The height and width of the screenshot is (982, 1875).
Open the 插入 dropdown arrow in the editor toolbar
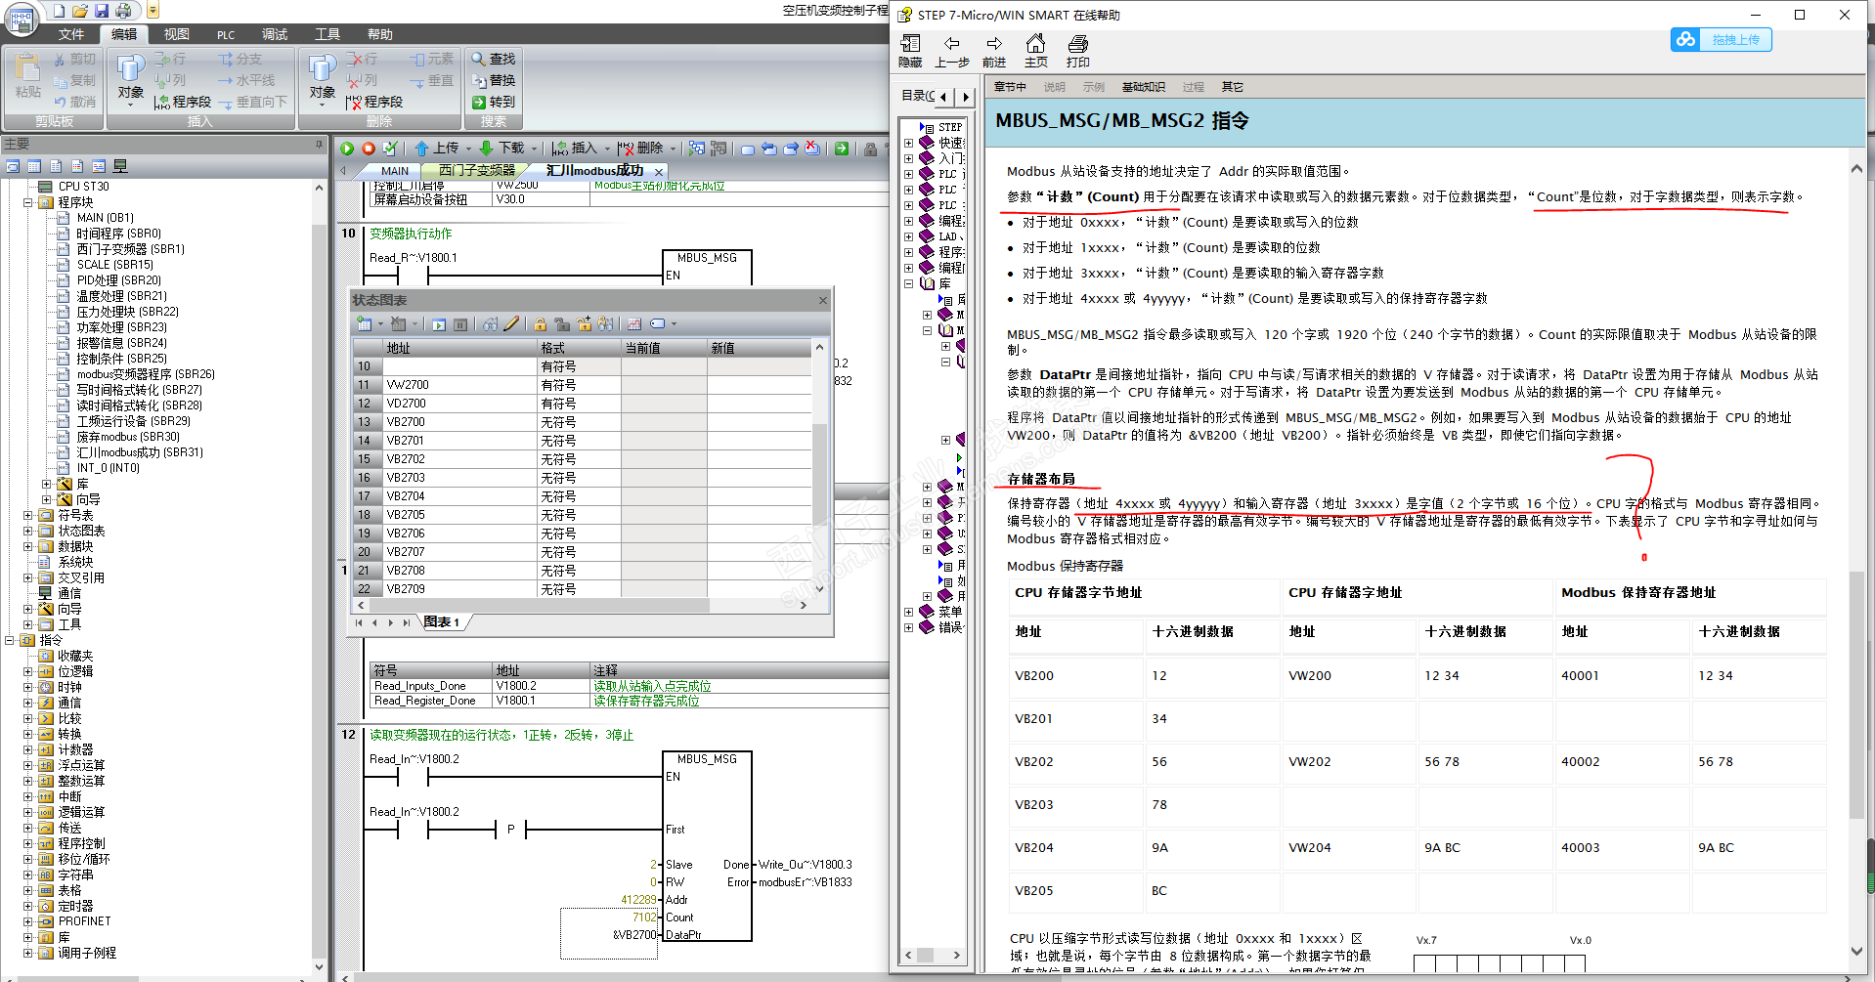tap(608, 149)
